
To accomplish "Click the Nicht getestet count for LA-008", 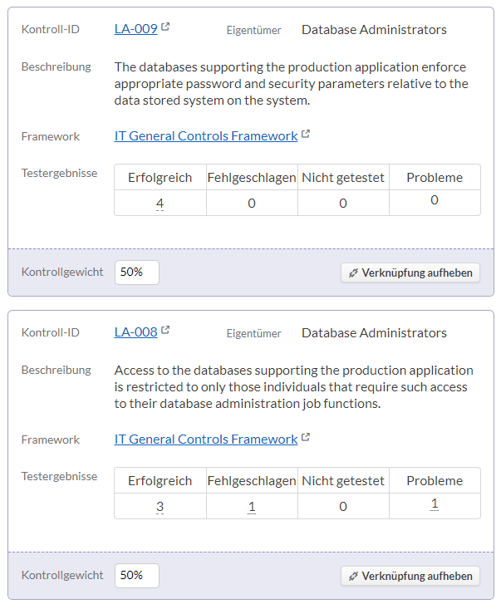I will 343,507.
